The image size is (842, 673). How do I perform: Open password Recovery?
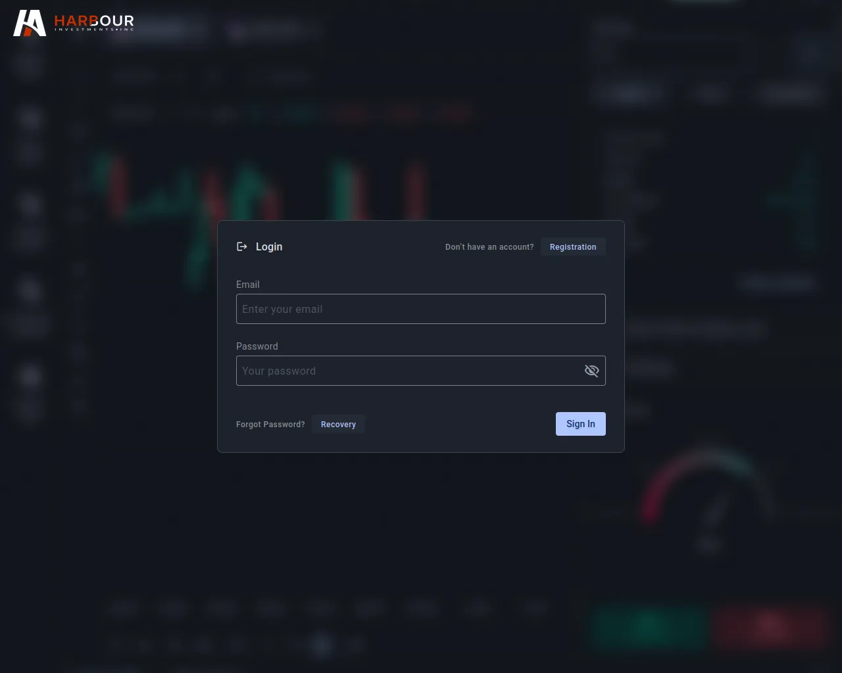coord(338,425)
